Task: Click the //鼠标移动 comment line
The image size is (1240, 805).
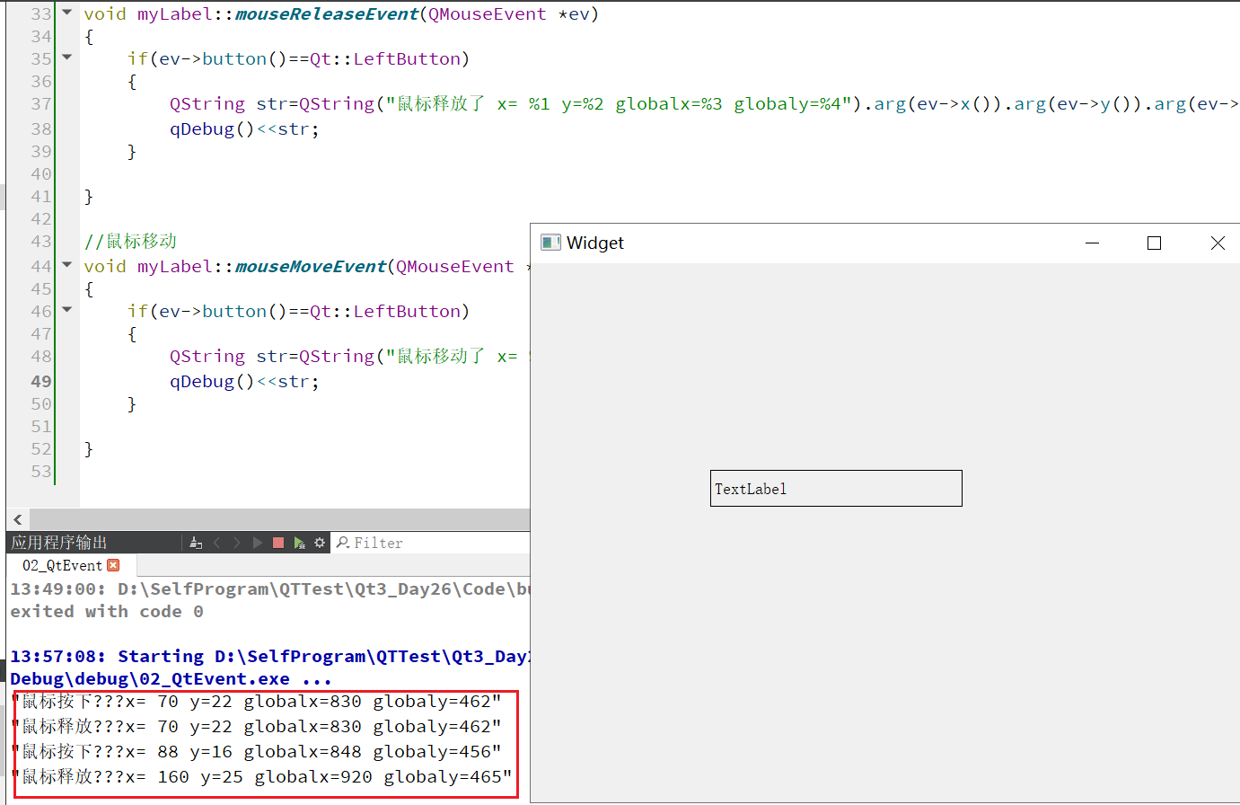Action: [x=130, y=241]
